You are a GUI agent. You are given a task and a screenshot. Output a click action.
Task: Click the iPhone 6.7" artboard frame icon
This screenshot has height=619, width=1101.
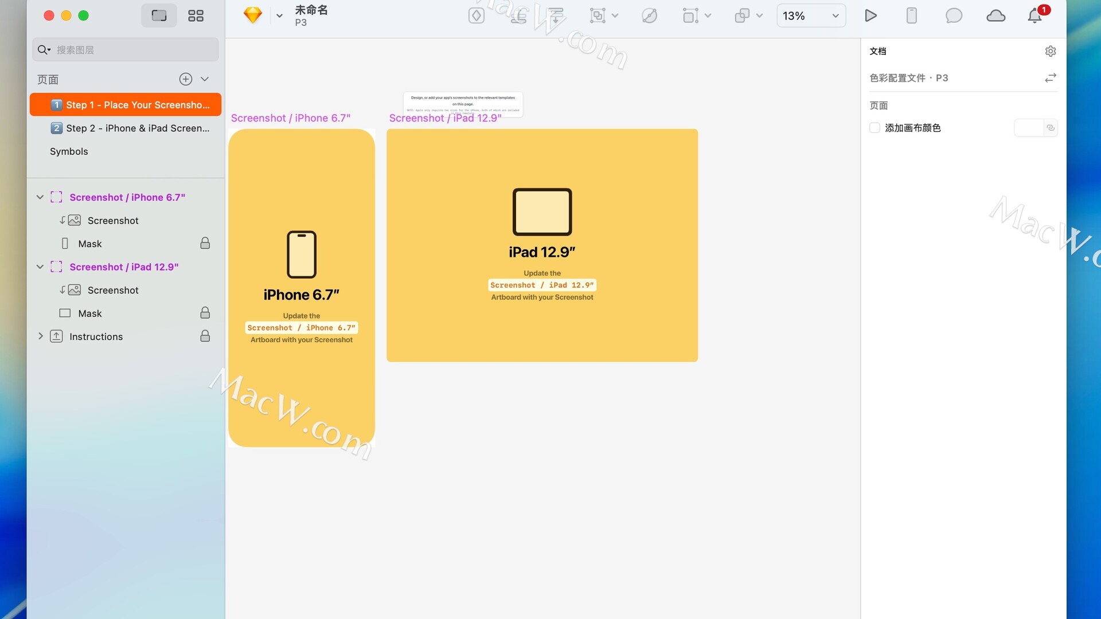(56, 197)
